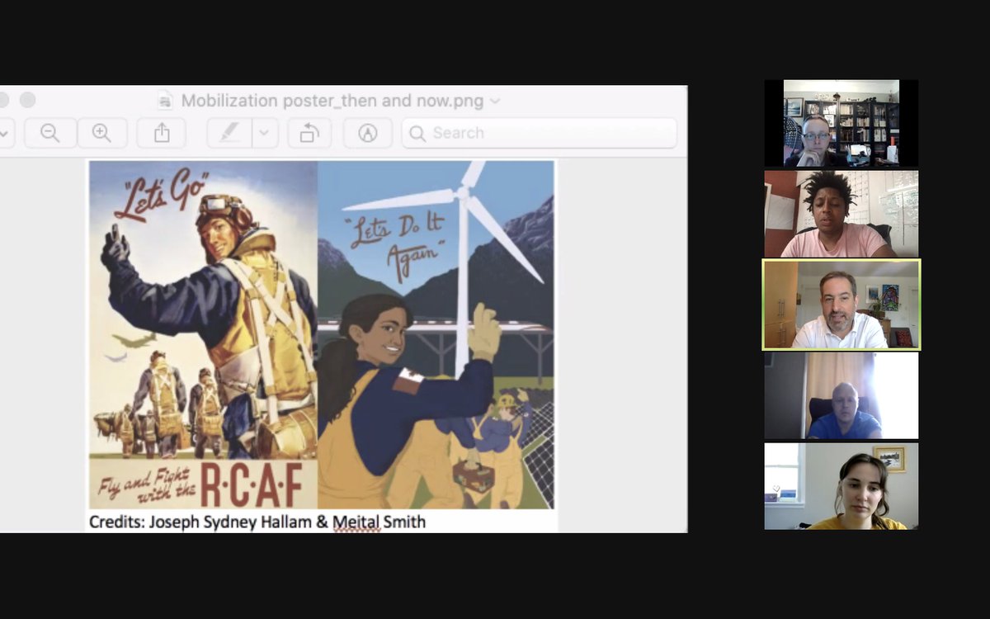Select the participant video in pink shirt

coord(841,214)
